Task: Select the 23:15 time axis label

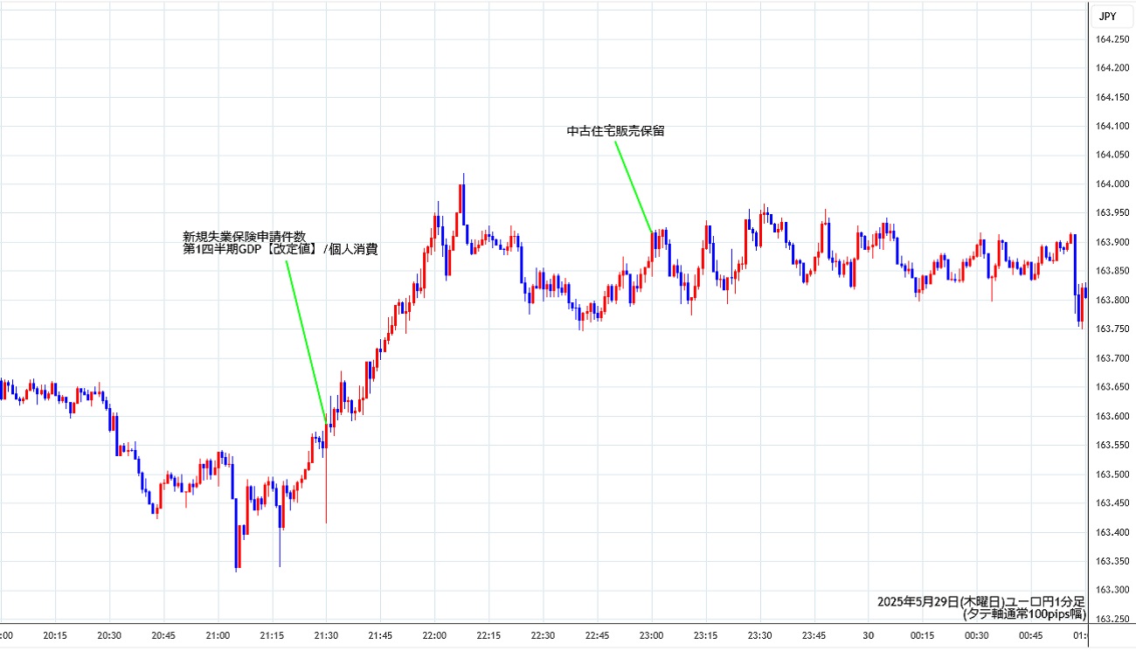Action: [x=705, y=635]
